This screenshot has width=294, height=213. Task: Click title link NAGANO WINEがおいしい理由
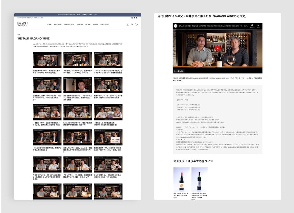[x=78, y=124]
